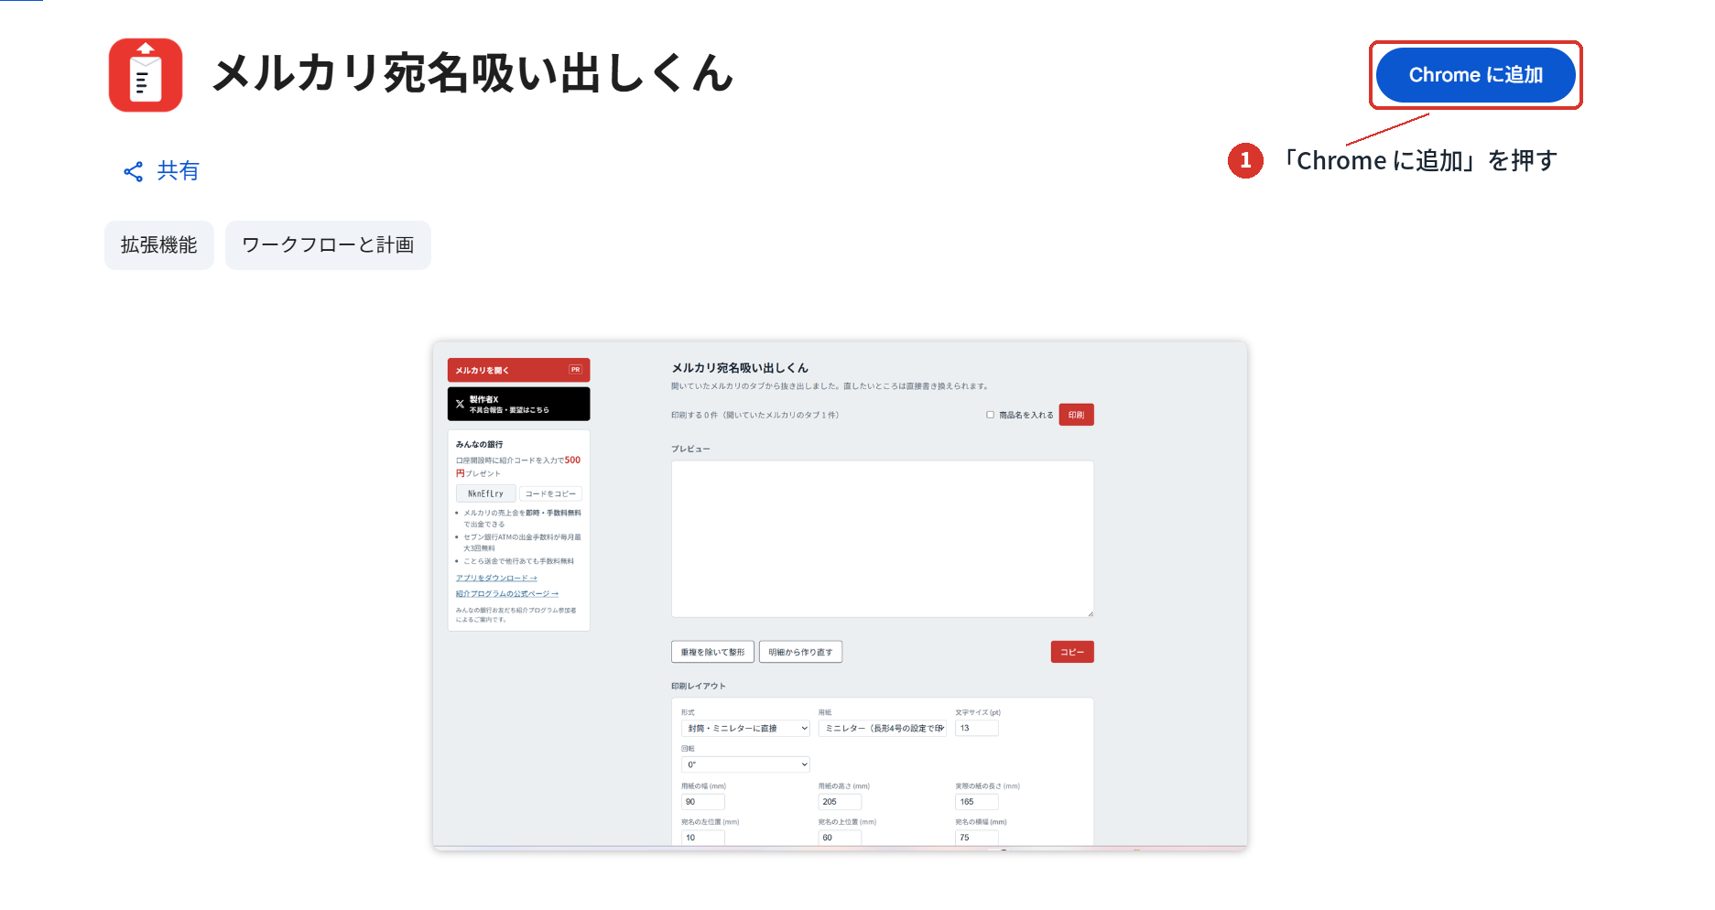The width and height of the screenshot is (1715, 910).
Task: Open the ワークフローと計画 category chip
Action: [x=328, y=245]
